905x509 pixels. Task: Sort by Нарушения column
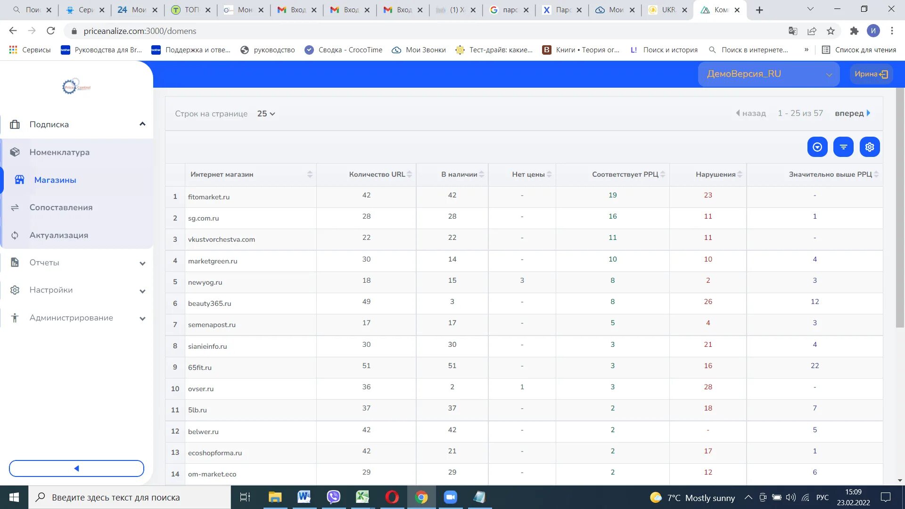tap(740, 174)
